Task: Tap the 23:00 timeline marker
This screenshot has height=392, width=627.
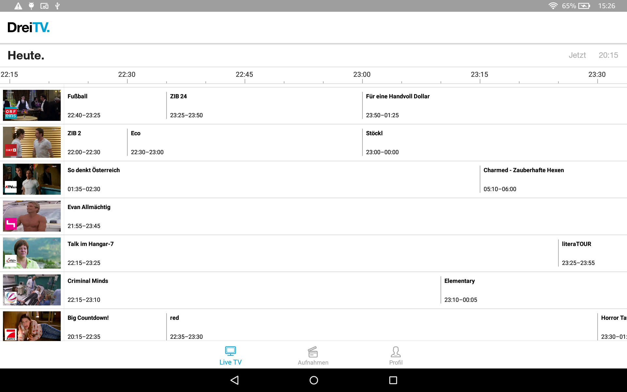Action: [x=362, y=75]
